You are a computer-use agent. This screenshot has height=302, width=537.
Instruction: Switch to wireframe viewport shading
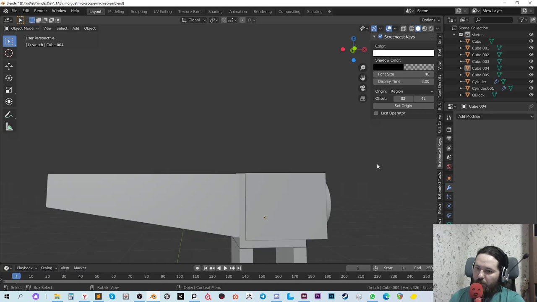coord(412,29)
